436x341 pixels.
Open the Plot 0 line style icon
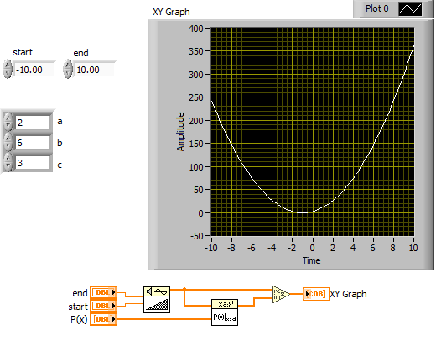410,9
